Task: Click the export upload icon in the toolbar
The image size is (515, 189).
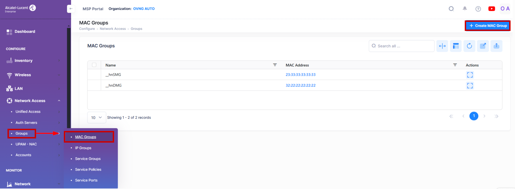Action: coord(496,46)
